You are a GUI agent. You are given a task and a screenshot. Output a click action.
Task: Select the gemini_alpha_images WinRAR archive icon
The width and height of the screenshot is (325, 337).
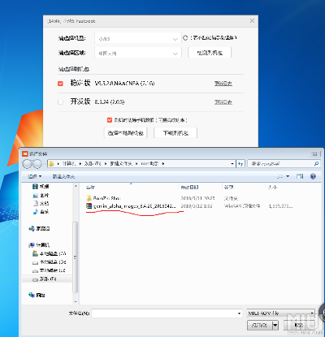[89, 206]
